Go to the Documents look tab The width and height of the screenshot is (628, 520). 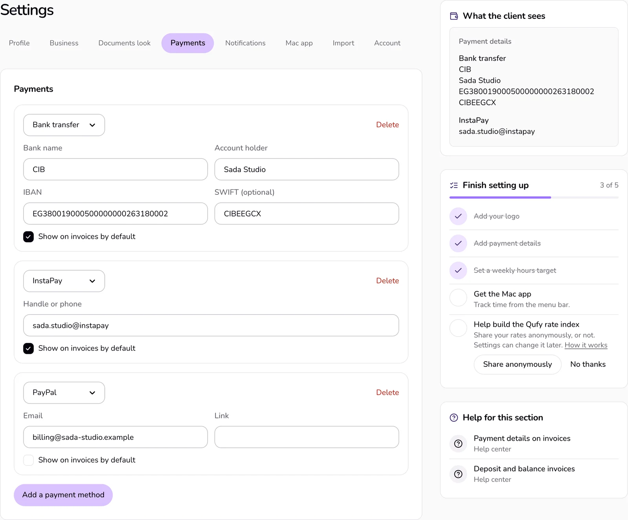[x=124, y=43]
